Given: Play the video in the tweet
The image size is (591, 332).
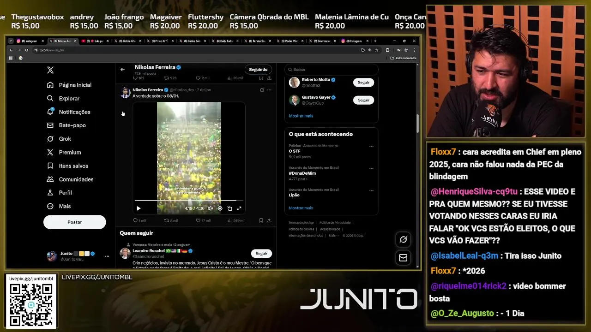Looking at the screenshot, I should tap(139, 208).
